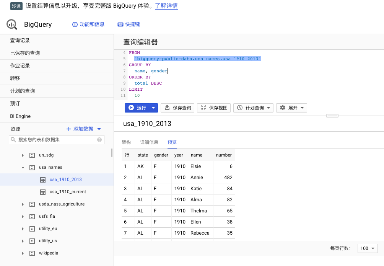Click the usa_names dataset icon
This screenshot has height=266, width=384.
(32, 167)
